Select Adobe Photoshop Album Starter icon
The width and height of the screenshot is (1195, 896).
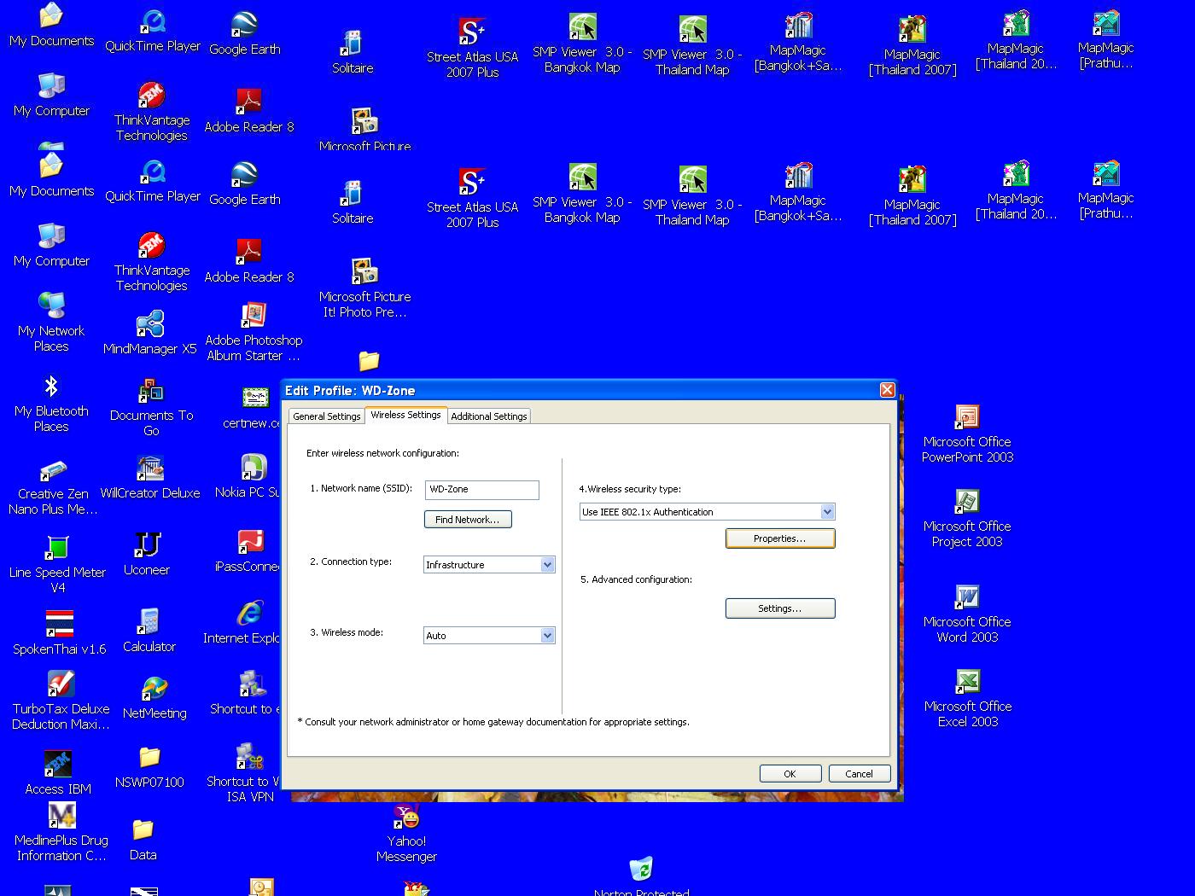point(254,332)
